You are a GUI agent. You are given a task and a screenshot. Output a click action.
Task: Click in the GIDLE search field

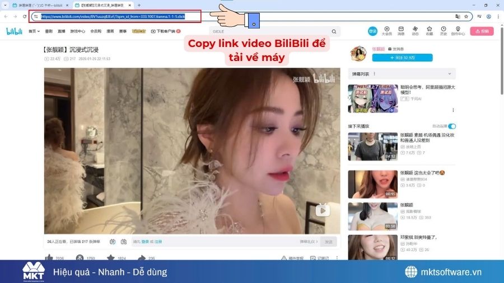tap(270, 31)
